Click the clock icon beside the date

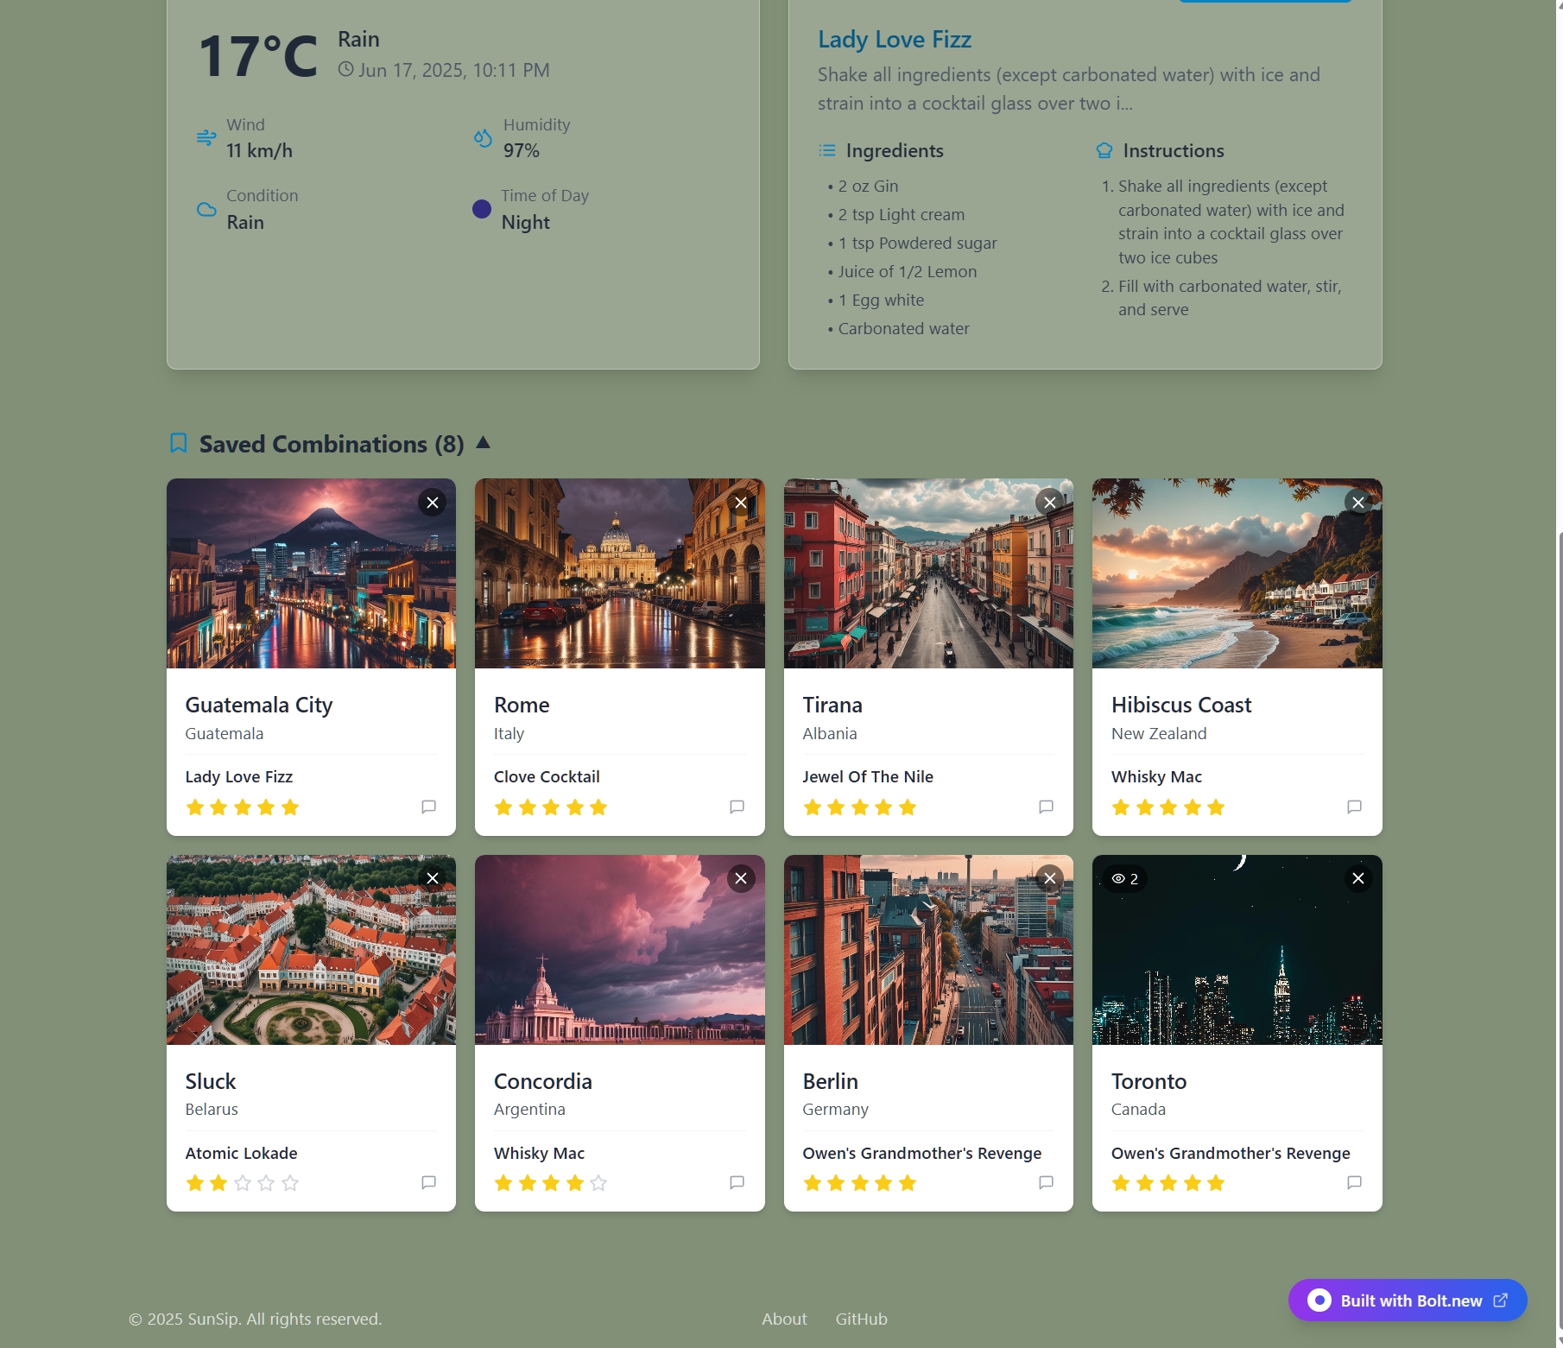[x=345, y=69]
